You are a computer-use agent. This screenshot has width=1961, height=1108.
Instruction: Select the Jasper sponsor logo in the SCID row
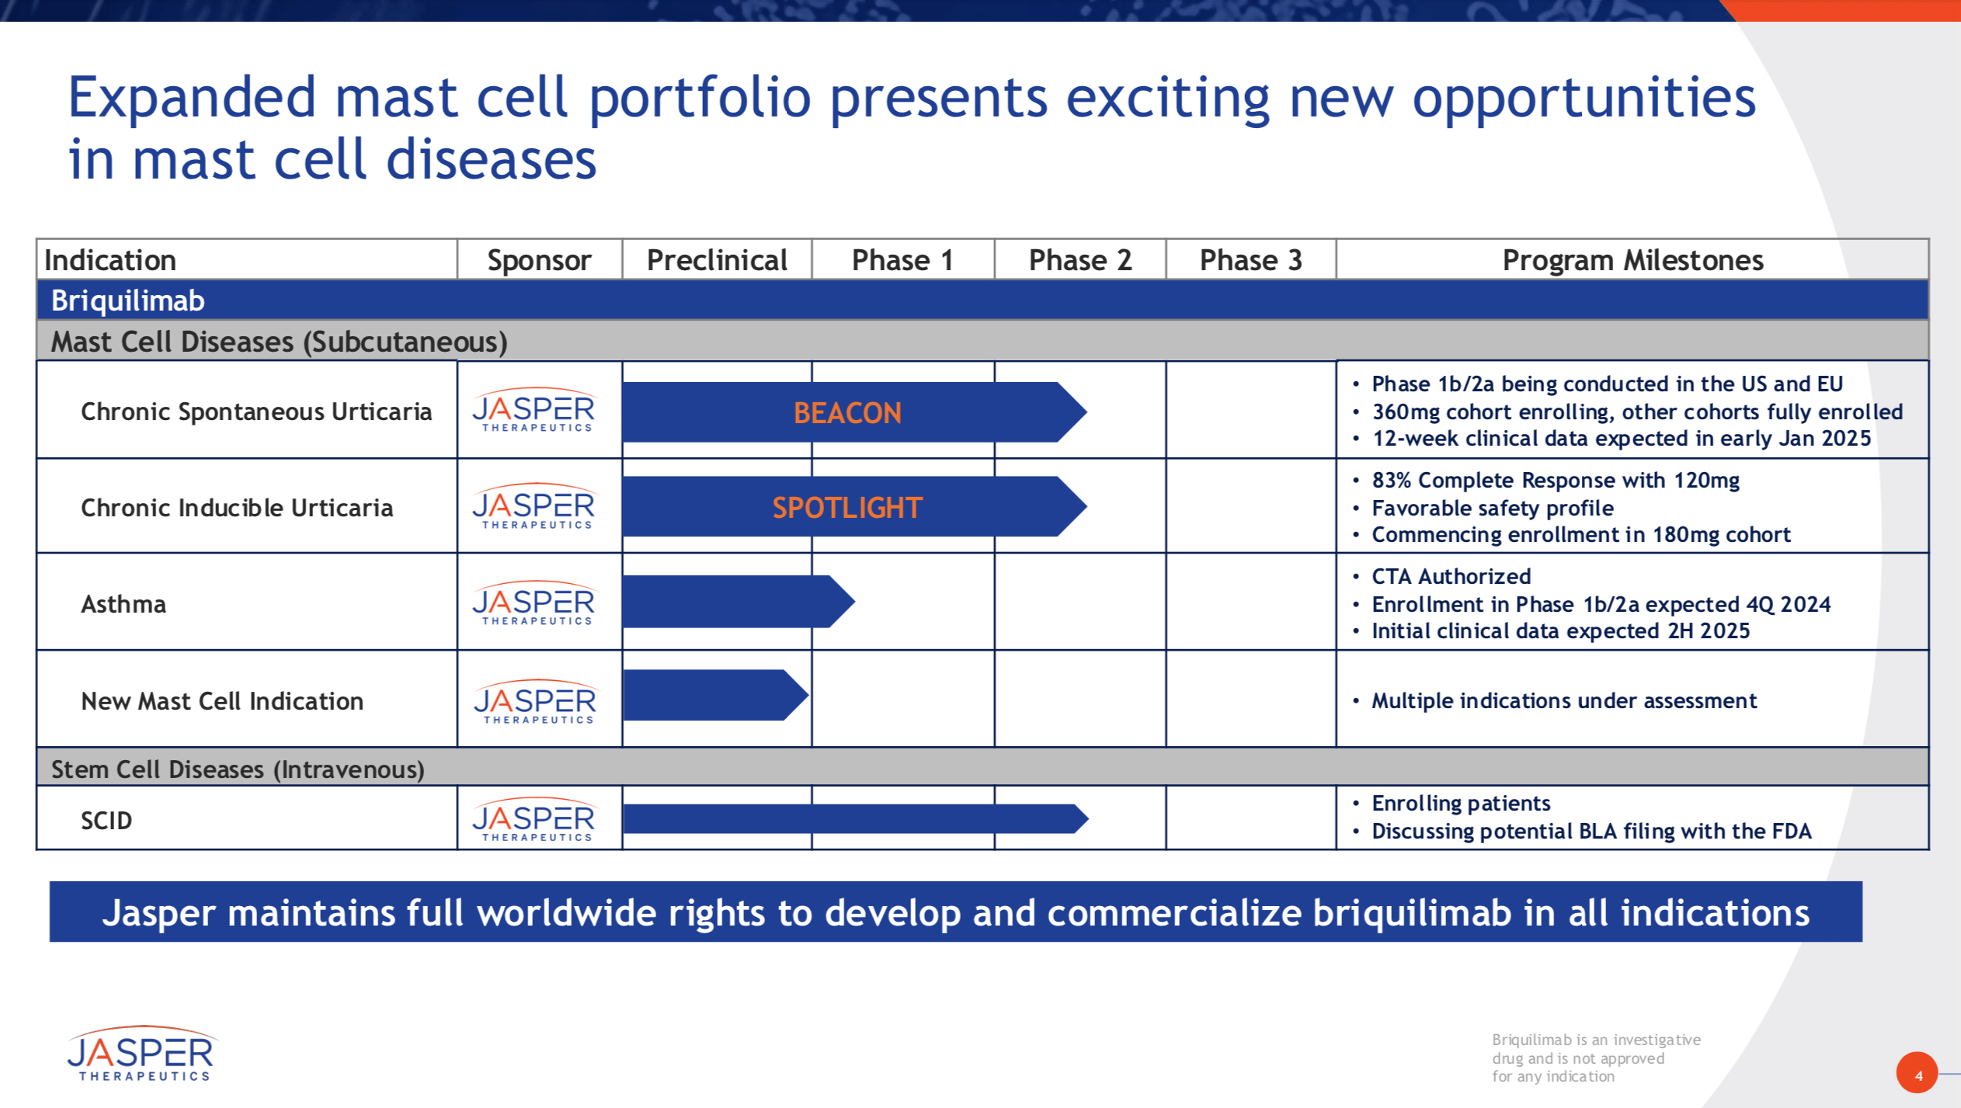(x=537, y=818)
